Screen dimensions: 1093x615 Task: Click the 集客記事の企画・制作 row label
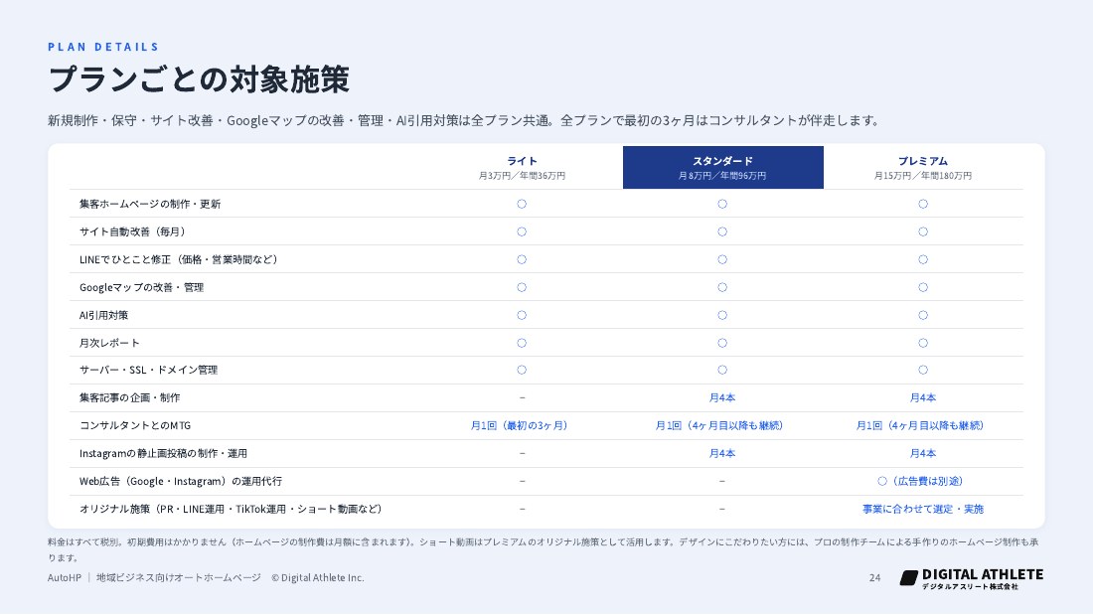(129, 397)
